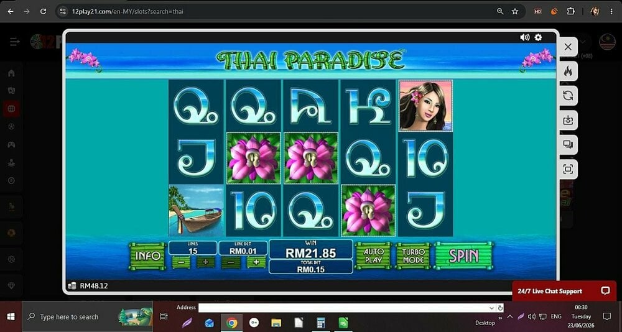Click the K symbol on the top row
622x332 pixels.
[x=368, y=106]
